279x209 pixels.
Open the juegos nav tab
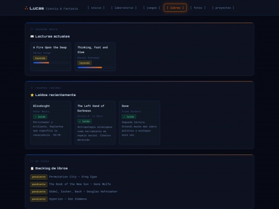151,8
